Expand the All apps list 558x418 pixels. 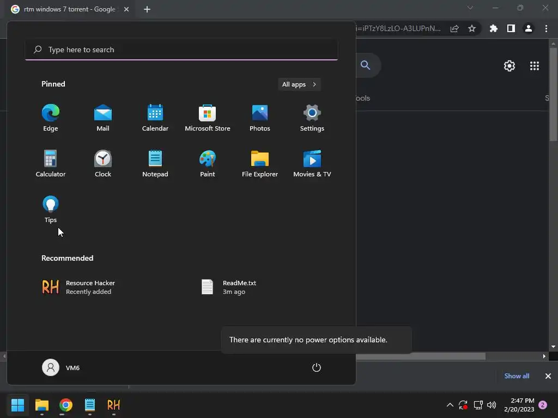(x=299, y=84)
